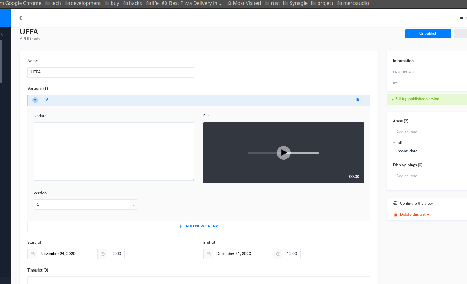This screenshot has height=284, width=467.
Task: Click Delete this entry
Action: click(414, 215)
